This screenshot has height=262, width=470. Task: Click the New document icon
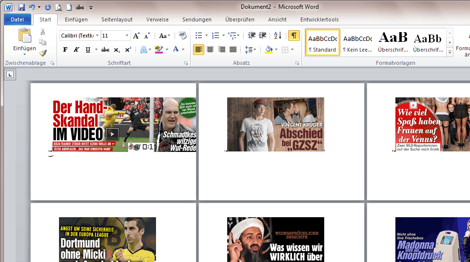coord(69,7)
